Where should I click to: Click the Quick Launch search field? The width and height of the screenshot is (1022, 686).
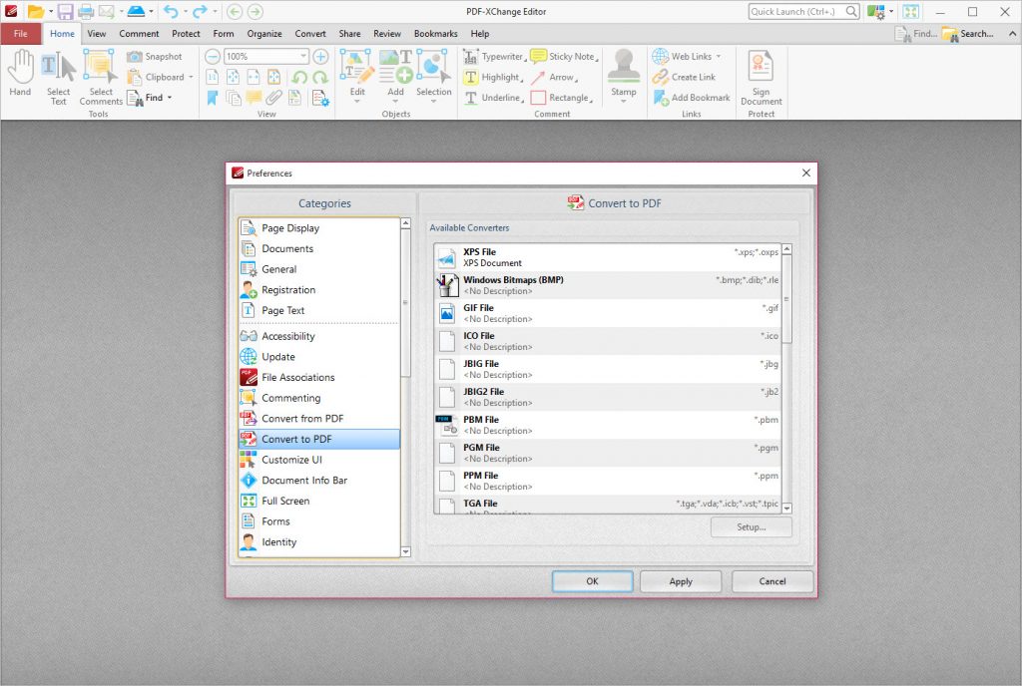click(796, 11)
